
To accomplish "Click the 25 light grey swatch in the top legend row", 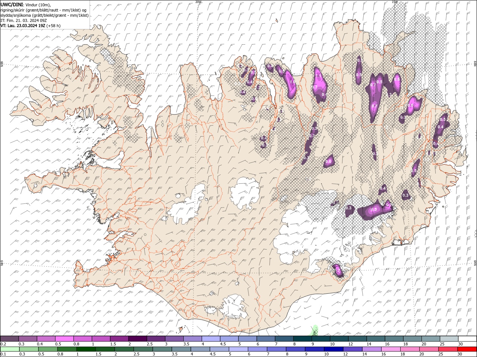I will [x=449, y=339].
